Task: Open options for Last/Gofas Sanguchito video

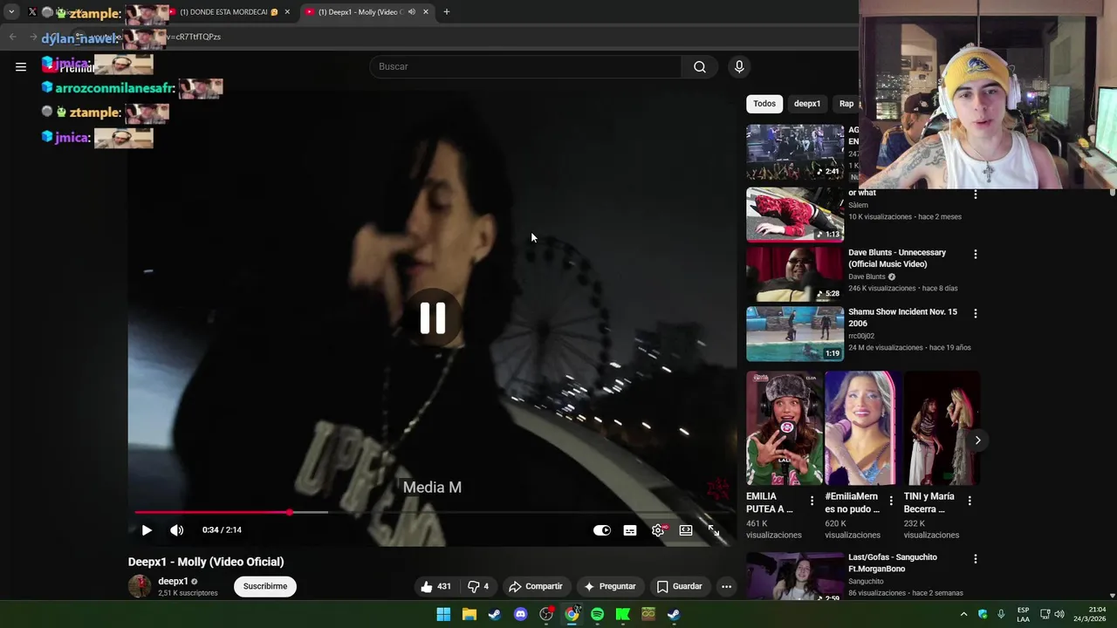Action: point(976,558)
